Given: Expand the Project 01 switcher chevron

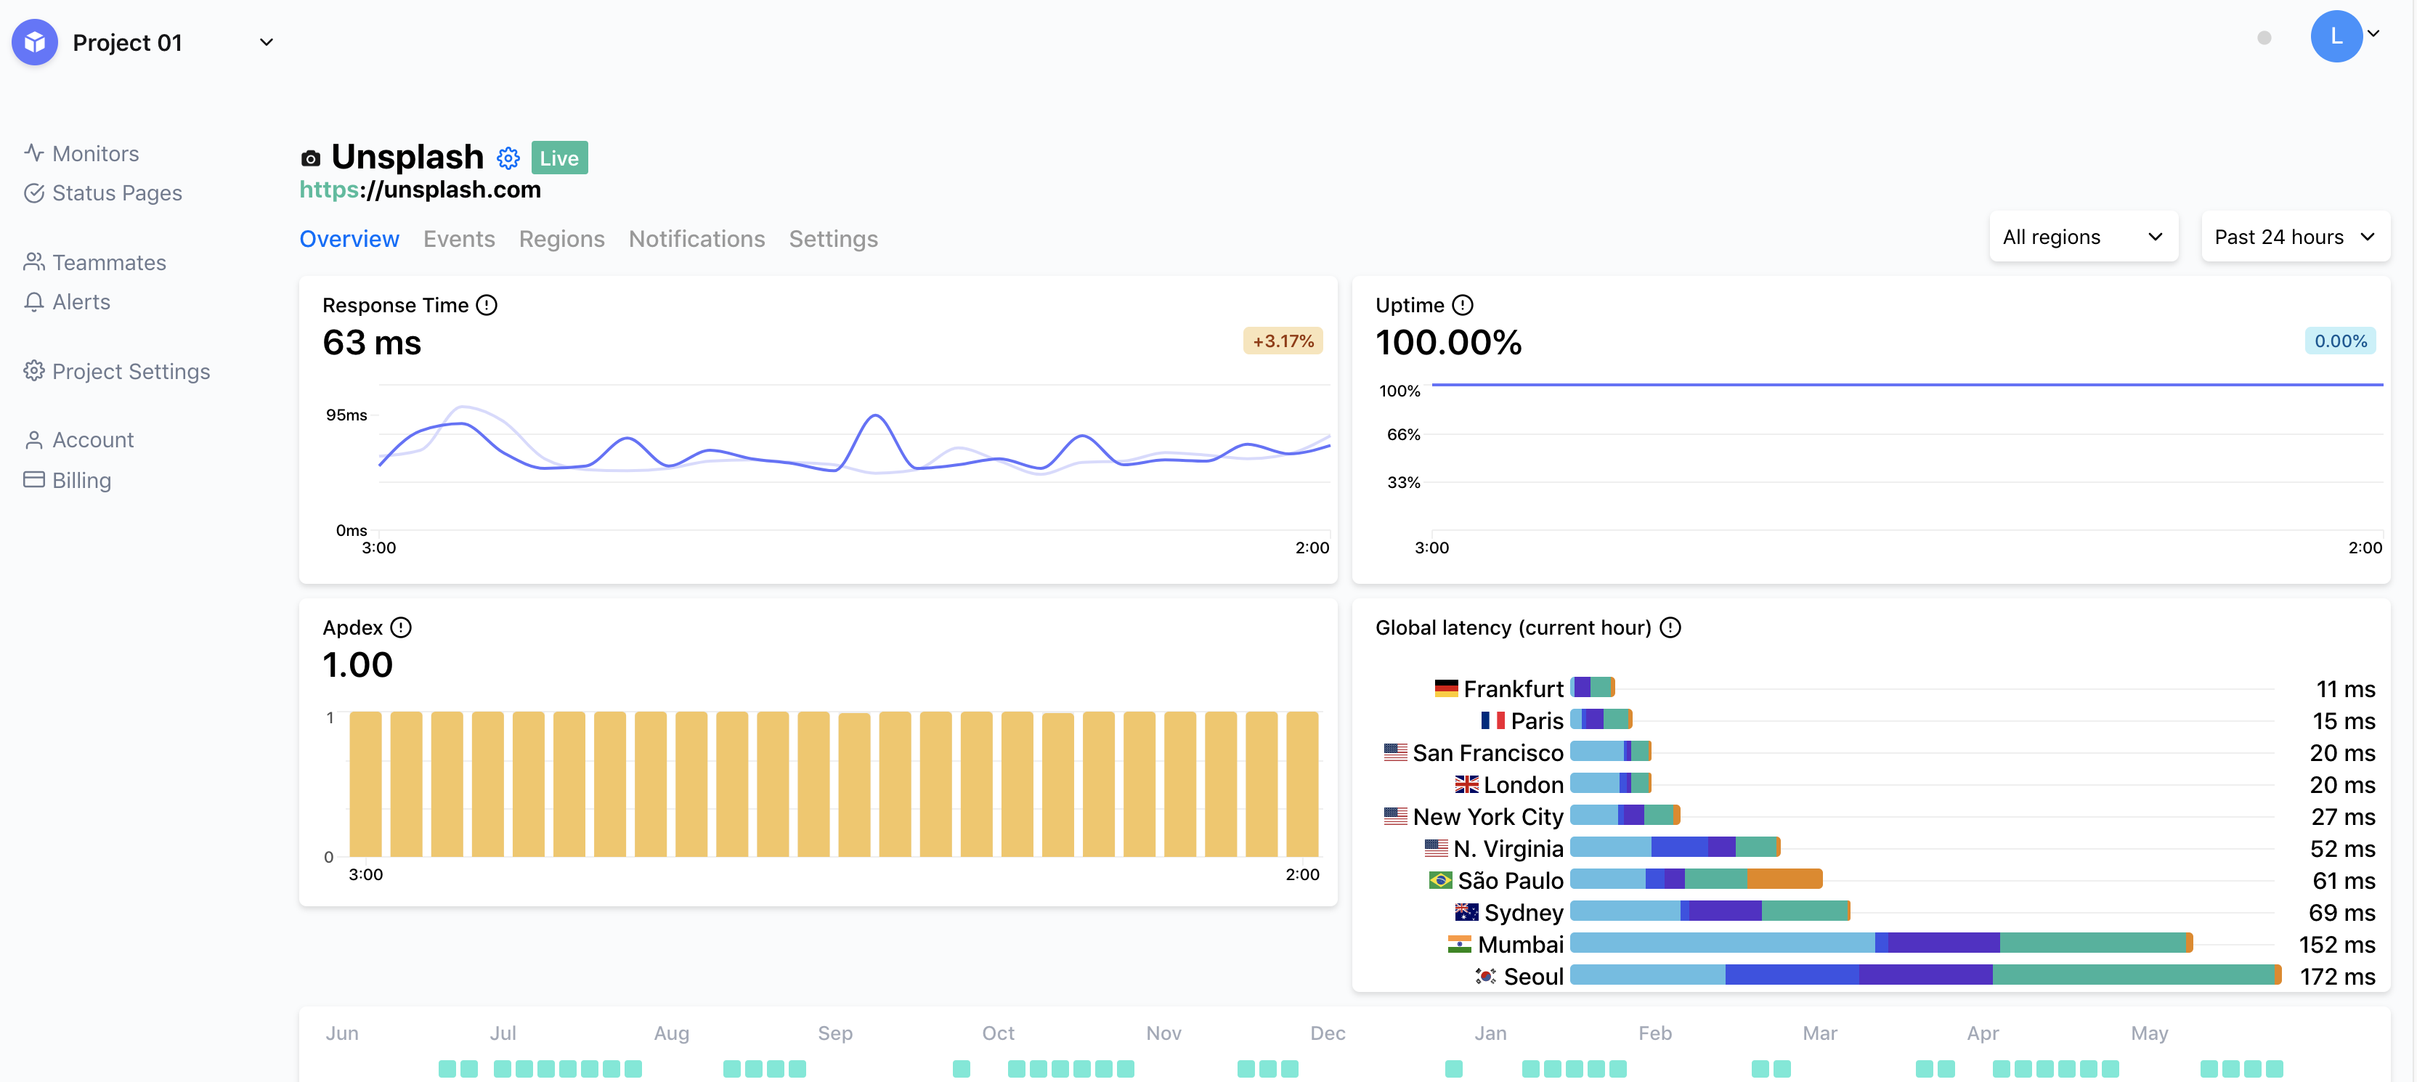Looking at the screenshot, I should click(x=267, y=42).
